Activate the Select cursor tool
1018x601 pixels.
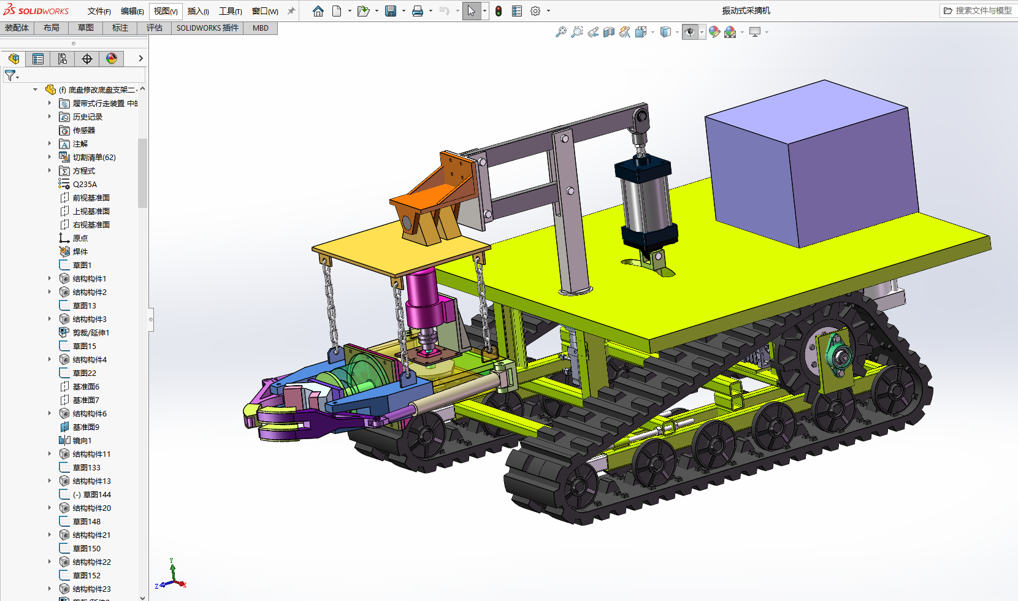click(x=472, y=11)
